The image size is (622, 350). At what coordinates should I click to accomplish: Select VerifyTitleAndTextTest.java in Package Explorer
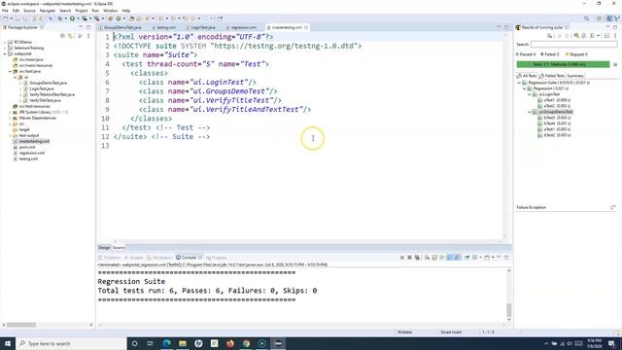tap(52, 95)
